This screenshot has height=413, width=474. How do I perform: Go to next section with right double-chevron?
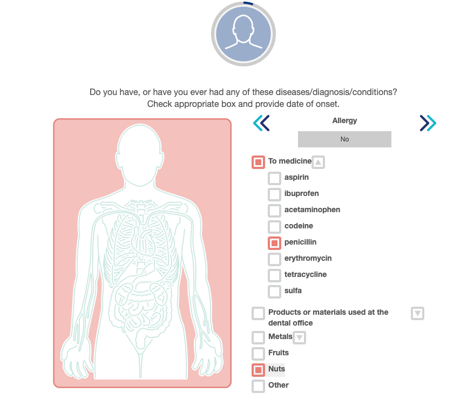pos(428,123)
